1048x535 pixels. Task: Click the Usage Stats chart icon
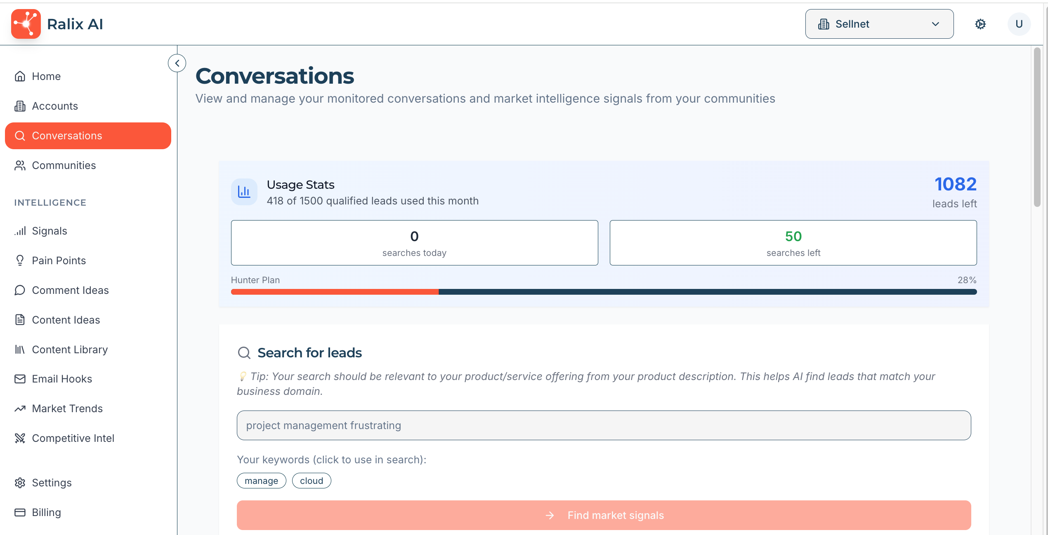244,191
